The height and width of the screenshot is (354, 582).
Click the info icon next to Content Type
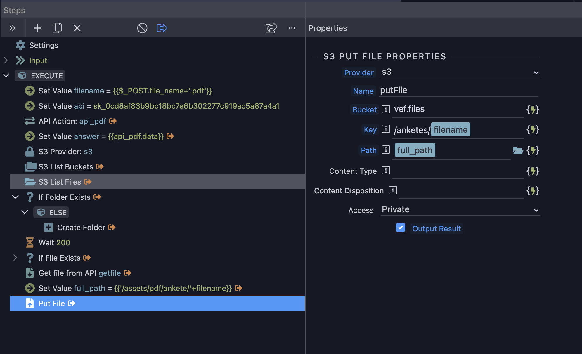pyautogui.click(x=386, y=170)
